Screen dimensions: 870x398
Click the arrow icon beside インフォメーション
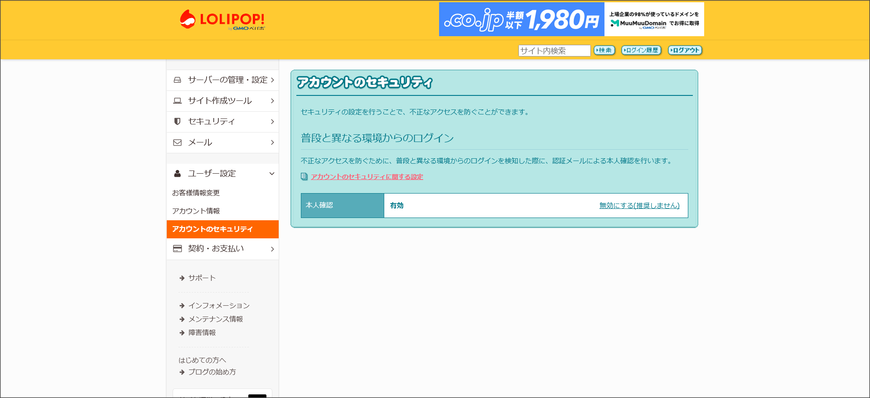click(182, 306)
